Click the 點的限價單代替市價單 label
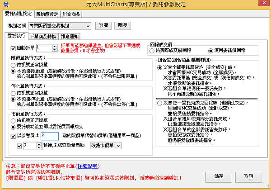271x190 pixels. click(102, 136)
